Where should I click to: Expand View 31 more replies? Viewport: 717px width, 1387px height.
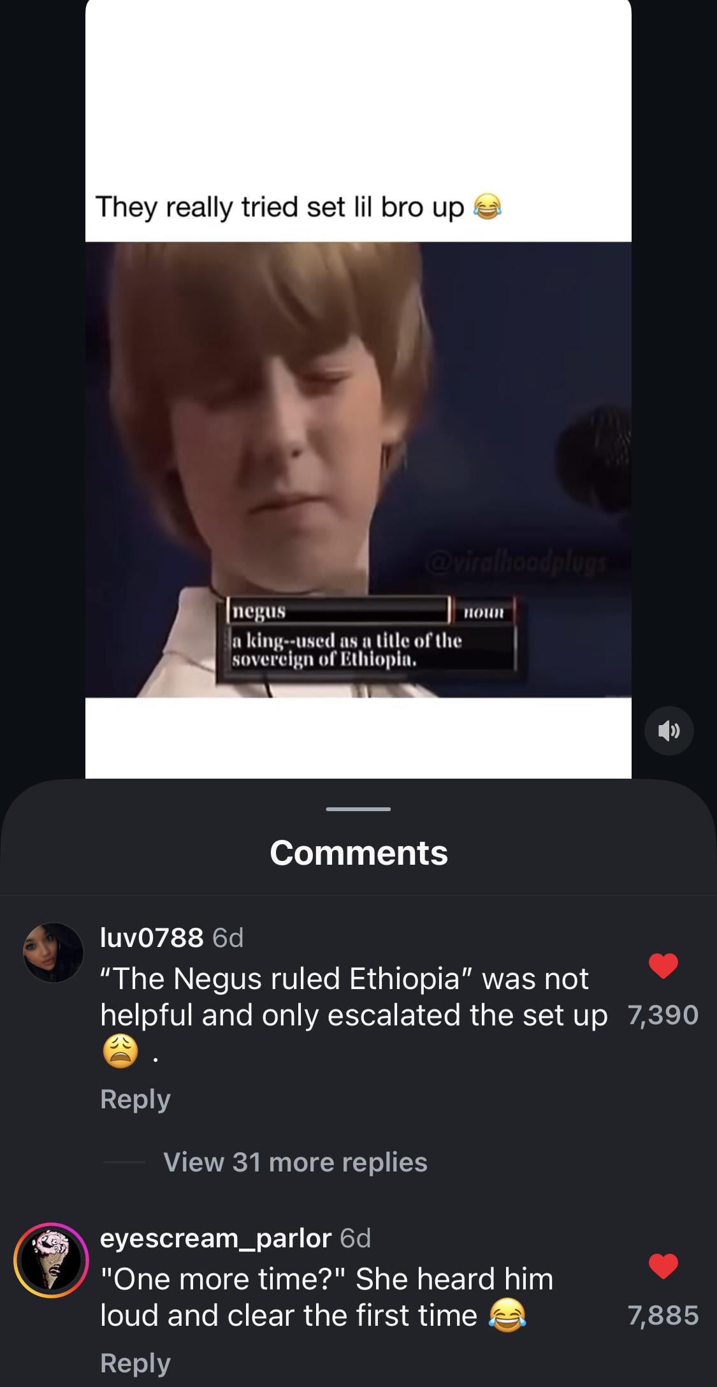pos(295,1162)
